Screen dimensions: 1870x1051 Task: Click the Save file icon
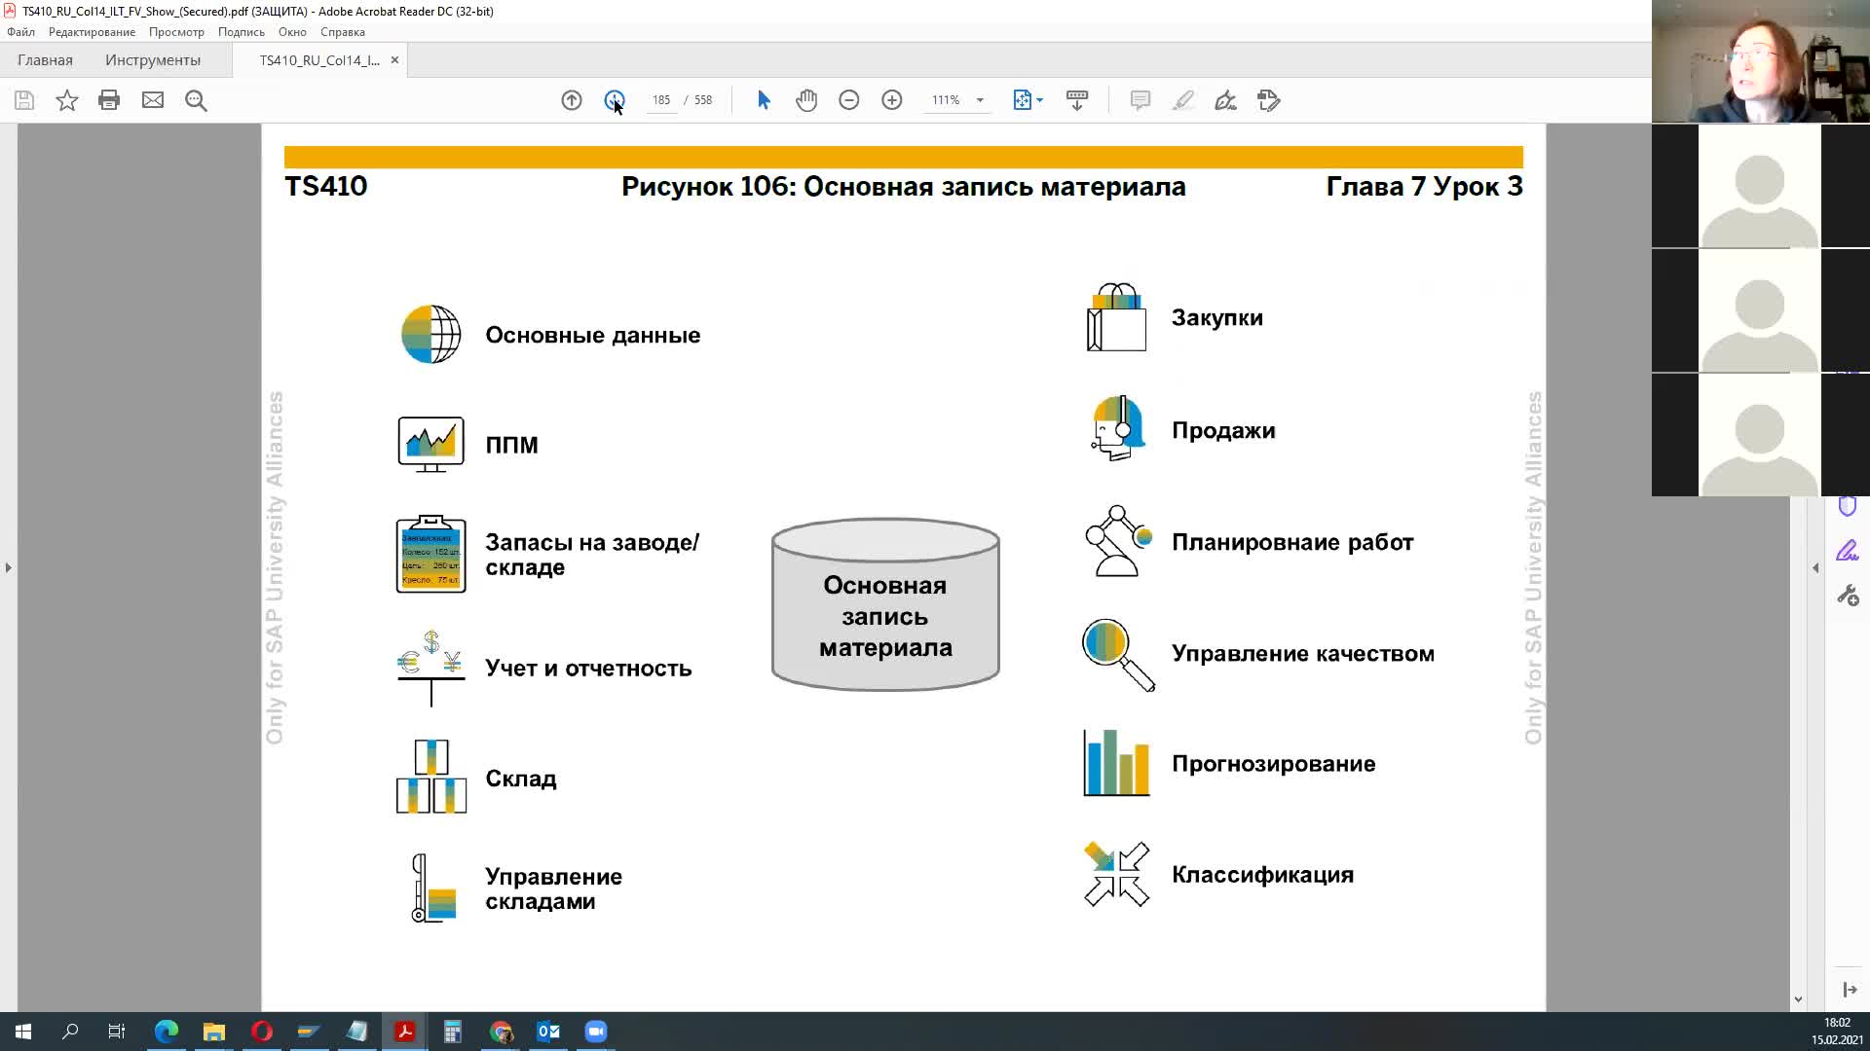[x=24, y=100]
